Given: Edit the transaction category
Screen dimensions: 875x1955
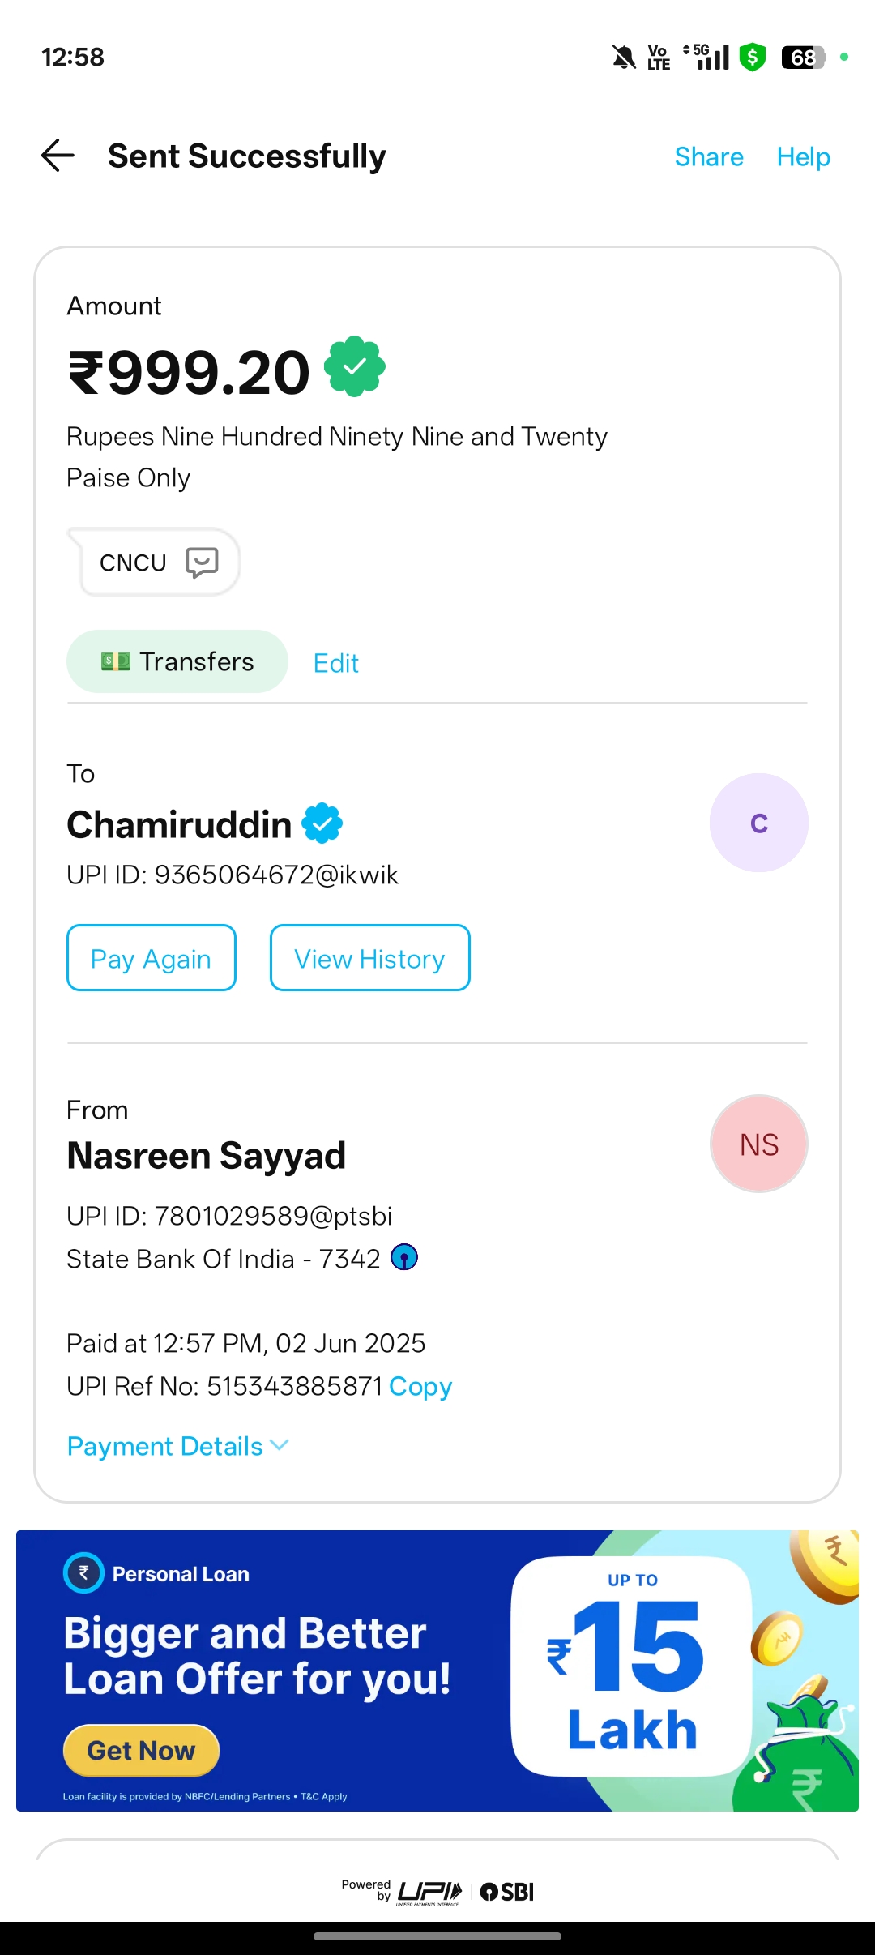Looking at the screenshot, I should pos(335,663).
